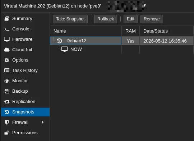Click the Edit button
Screen dimensions: 194x141
[130, 19]
